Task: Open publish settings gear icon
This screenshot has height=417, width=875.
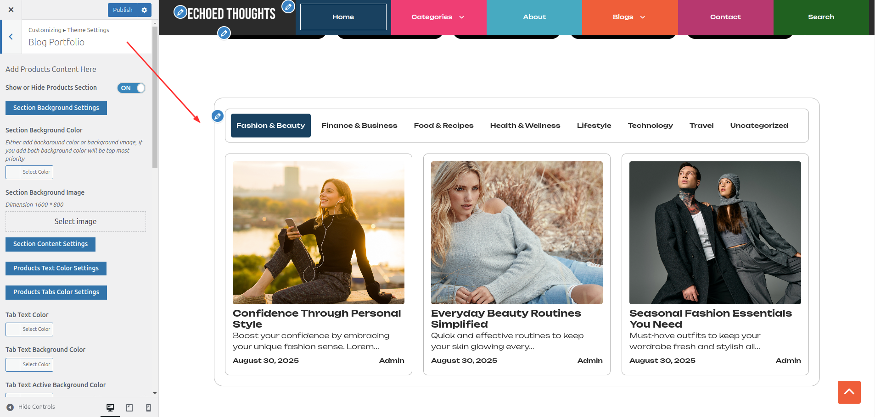Action: 145,10
